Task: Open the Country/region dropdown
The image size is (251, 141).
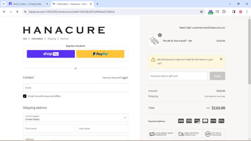Action: click(76, 118)
